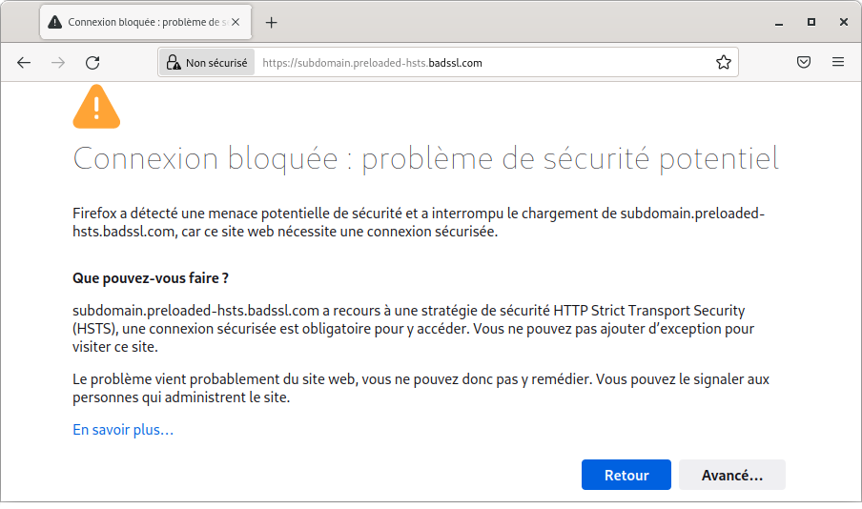Image resolution: width=862 pixels, height=509 pixels.
Task: Select the Connexion bloquée tab
Action: pyautogui.click(x=138, y=22)
